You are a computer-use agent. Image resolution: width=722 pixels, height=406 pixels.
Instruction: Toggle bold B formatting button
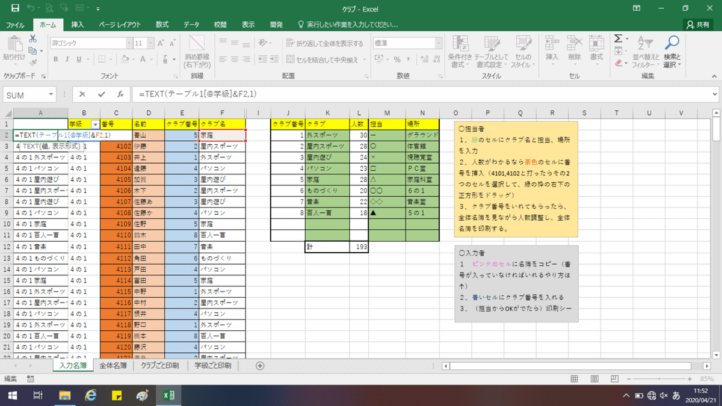(55, 59)
